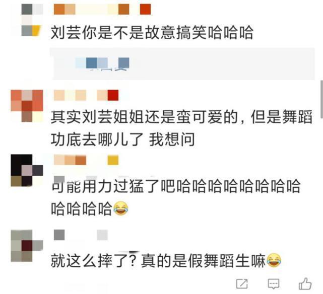Open the comment reply bubble icon
The height and width of the screenshot is (294, 323).
pyautogui.click(x=274, y=284)
